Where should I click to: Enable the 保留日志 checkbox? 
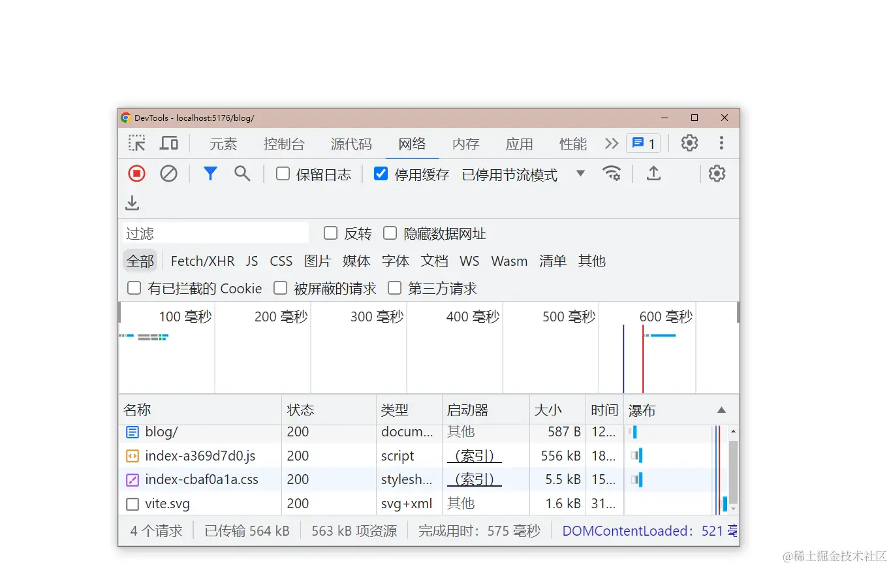click(x=283, y=174)
